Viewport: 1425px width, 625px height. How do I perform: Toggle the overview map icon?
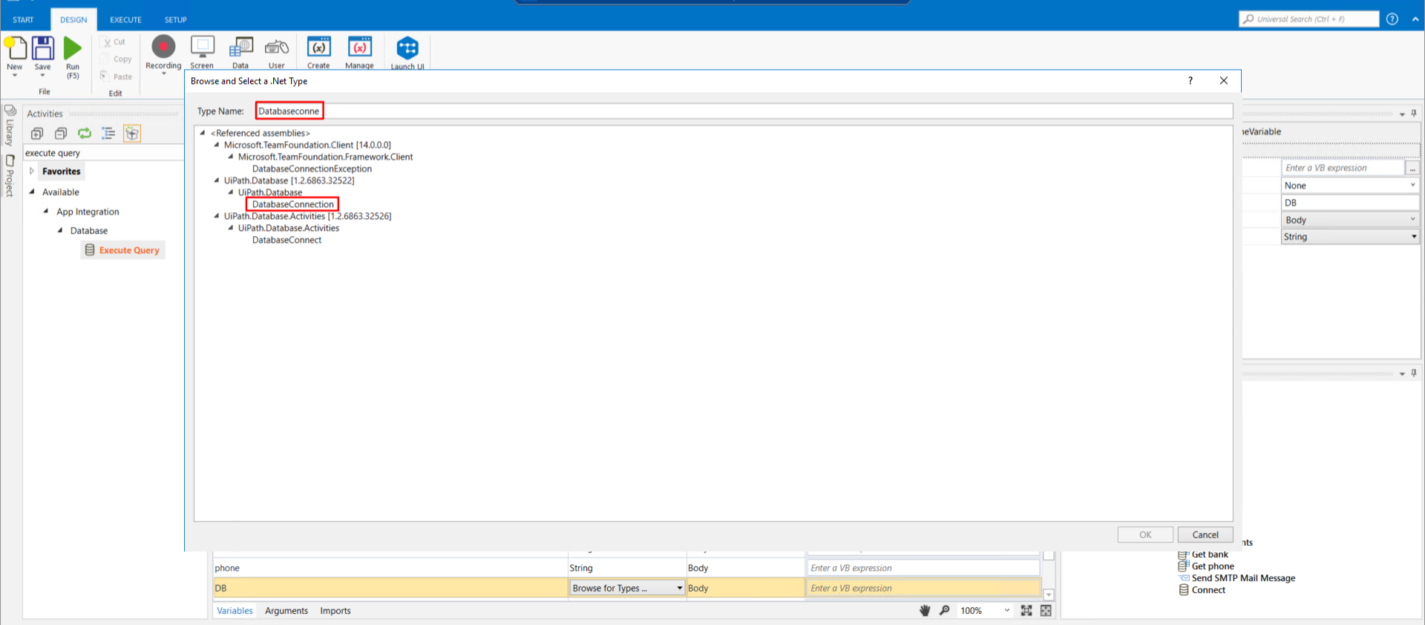tap(1046, 610)
